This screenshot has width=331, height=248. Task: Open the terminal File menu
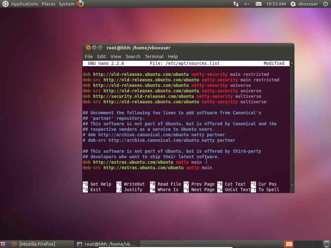pos(89,57)
